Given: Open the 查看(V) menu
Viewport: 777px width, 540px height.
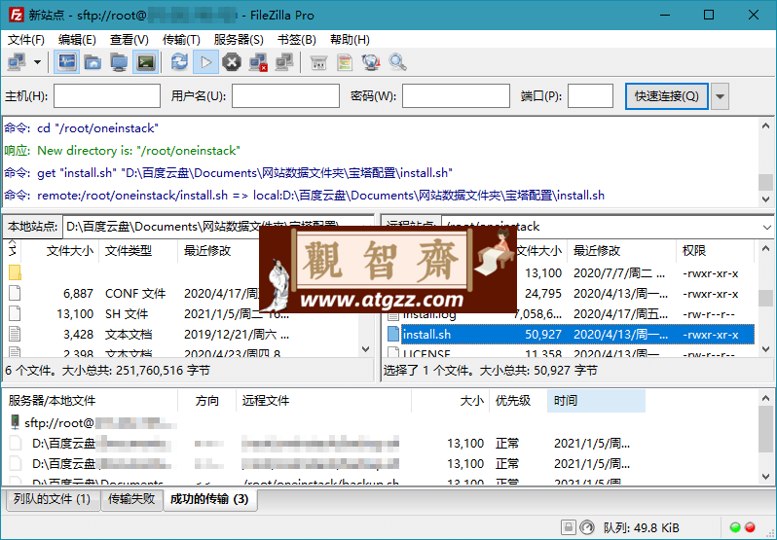Looking at the screenshot, I should coord(129,40).
